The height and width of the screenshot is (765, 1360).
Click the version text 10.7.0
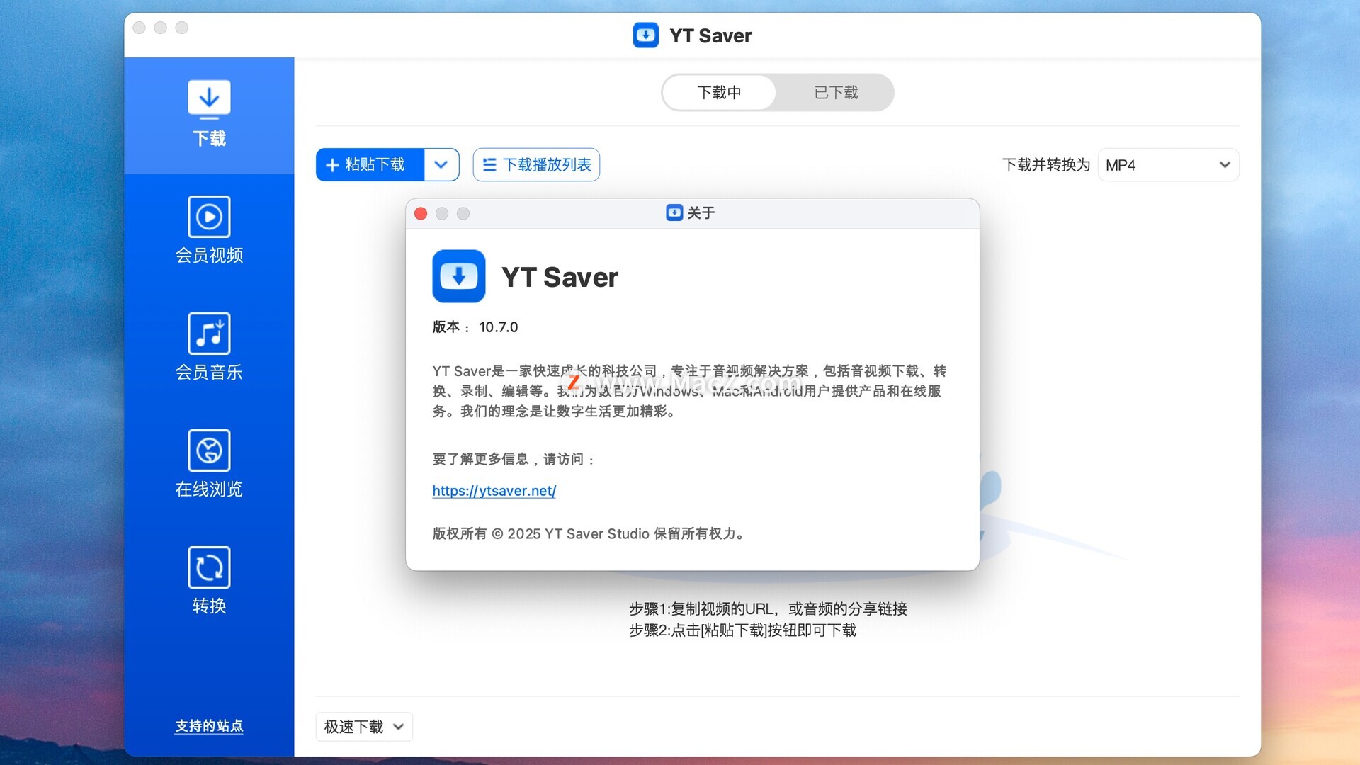point(499,327)
